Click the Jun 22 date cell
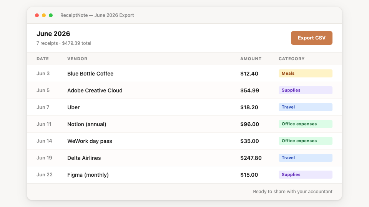Screen dimensions: 369x207 click(45, 175)
